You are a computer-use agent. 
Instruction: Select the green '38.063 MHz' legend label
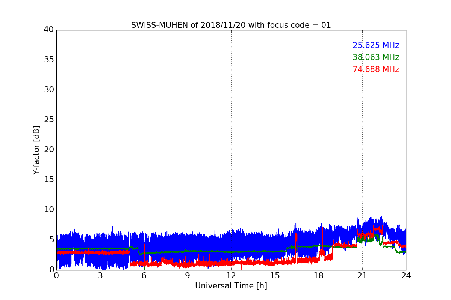pyautogui.click(x=376, y=57)
